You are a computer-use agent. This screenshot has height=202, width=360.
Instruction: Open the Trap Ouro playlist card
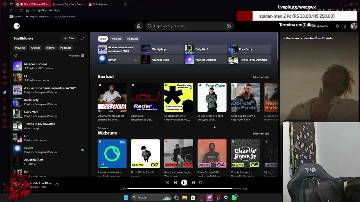(x=212, y=102)
